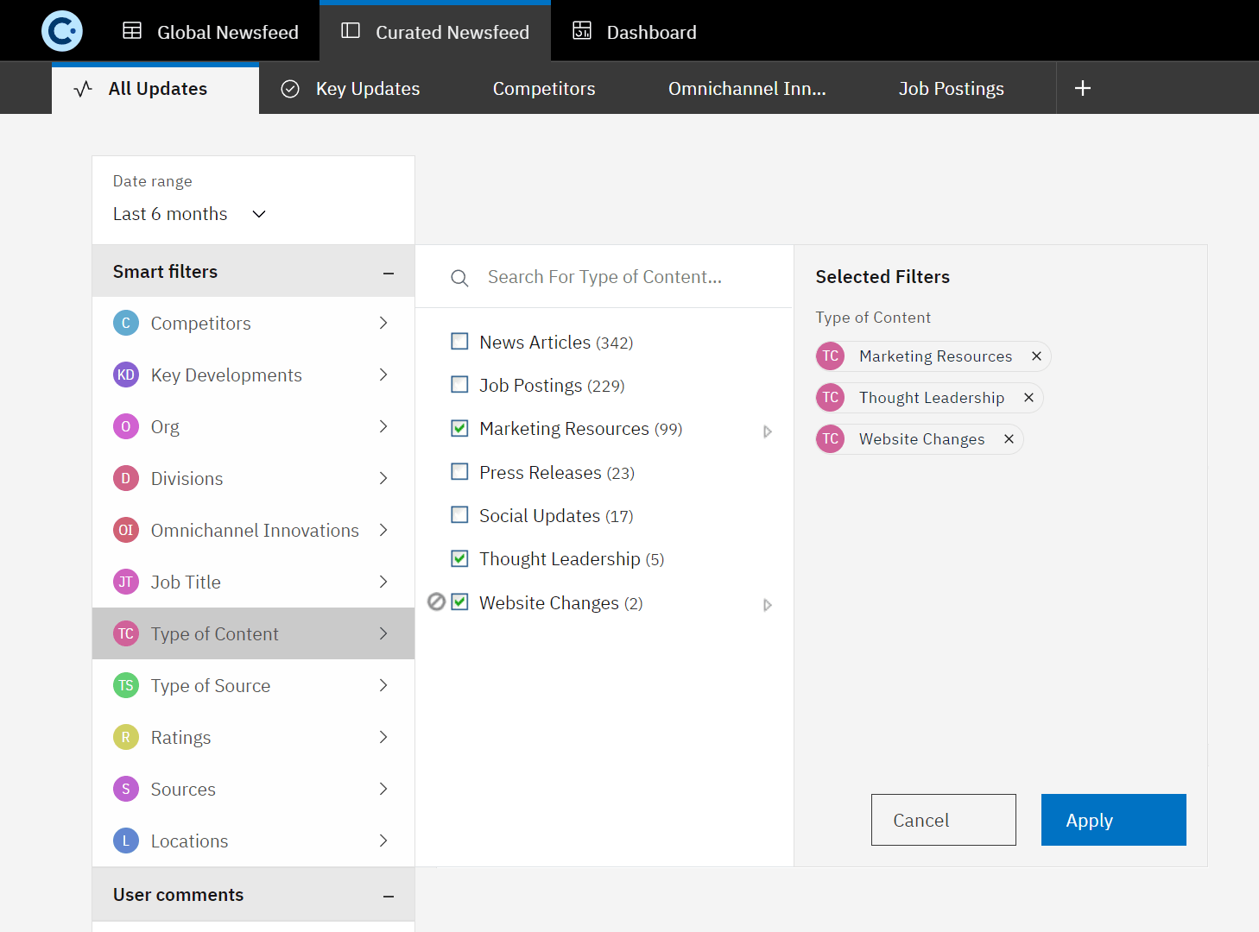Viewport: 1259px width, 932px height.
Task: Click the Key Updates checkmark circle icon
Action: click(290, 89)
